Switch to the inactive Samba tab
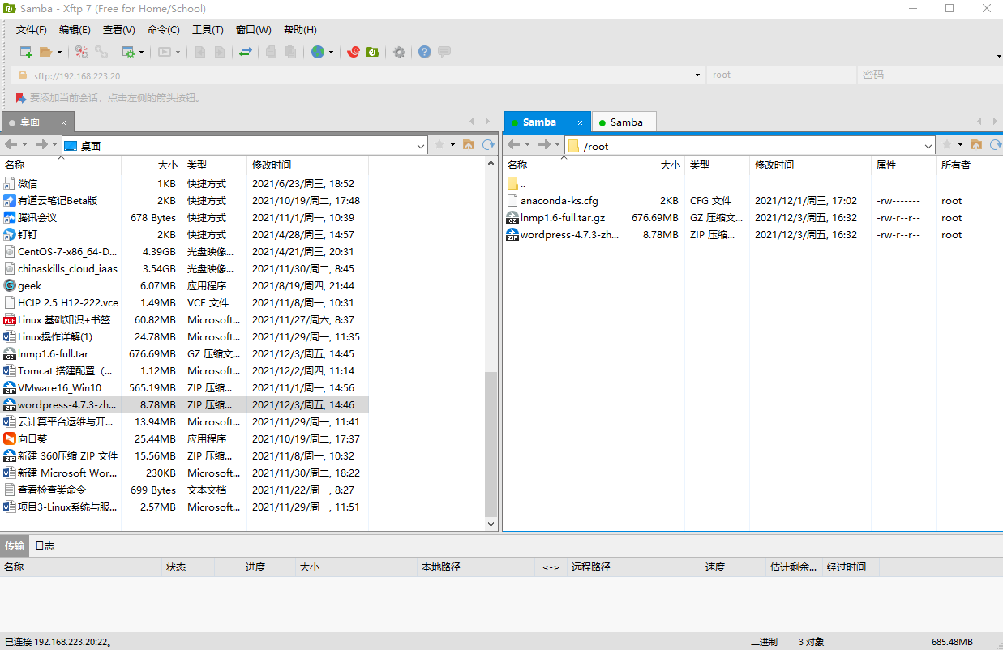Viewport: 1003px width, 650px height. [x=624, y=122]
